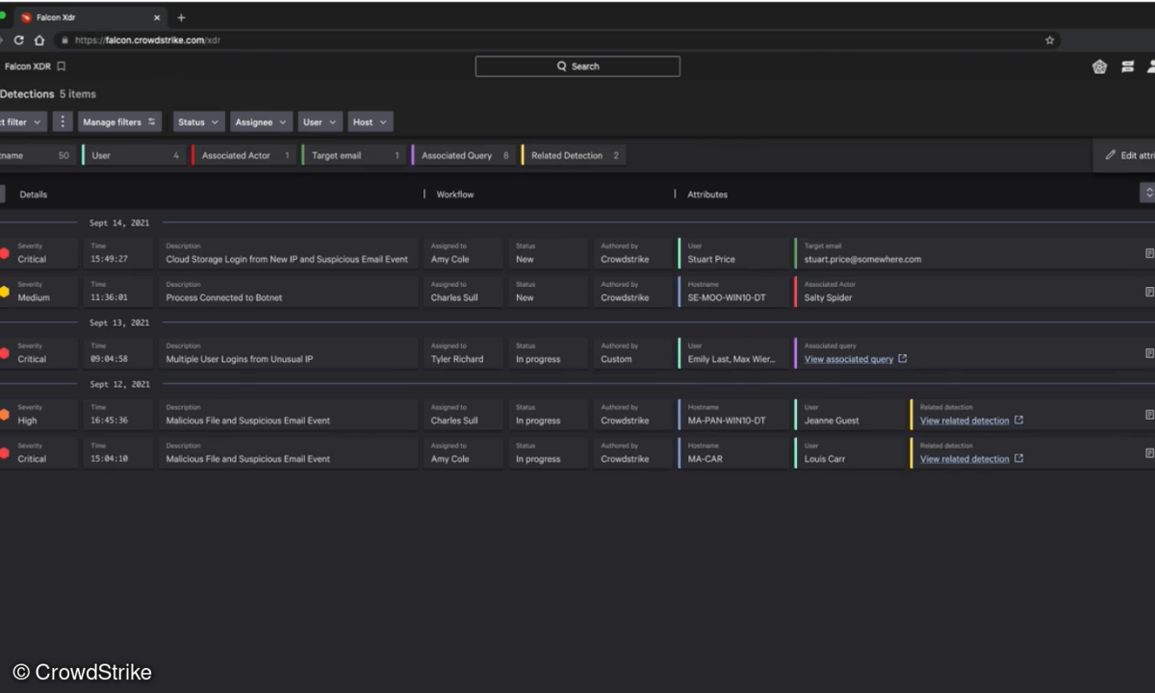Click the red severity hexagon at 09:04:58
The height and width of the screenshot is (693, 1155).
pos(5,353)
